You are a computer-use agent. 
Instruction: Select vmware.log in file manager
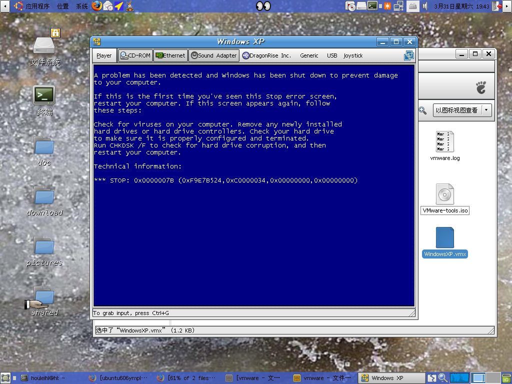click(444, 146)
